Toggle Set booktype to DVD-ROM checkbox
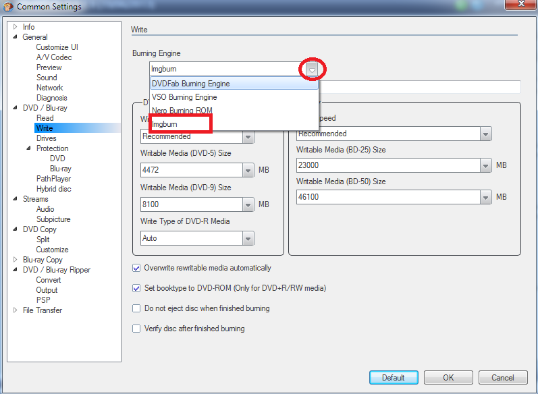Image resolution: width=538 pixels, height=394 pixels. pyautogui.click(x=136, y=288)
